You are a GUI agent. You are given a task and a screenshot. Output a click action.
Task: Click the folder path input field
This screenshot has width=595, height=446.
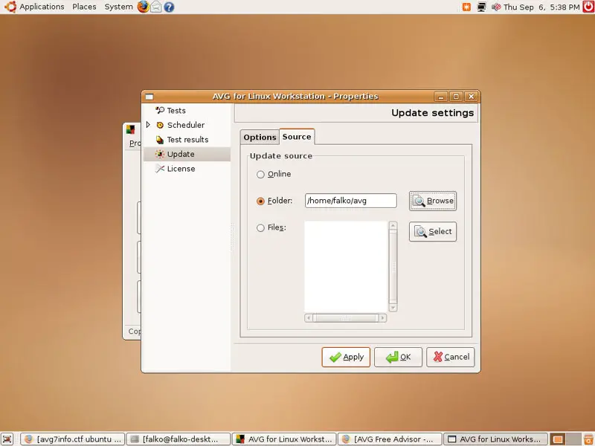[350, 201]
